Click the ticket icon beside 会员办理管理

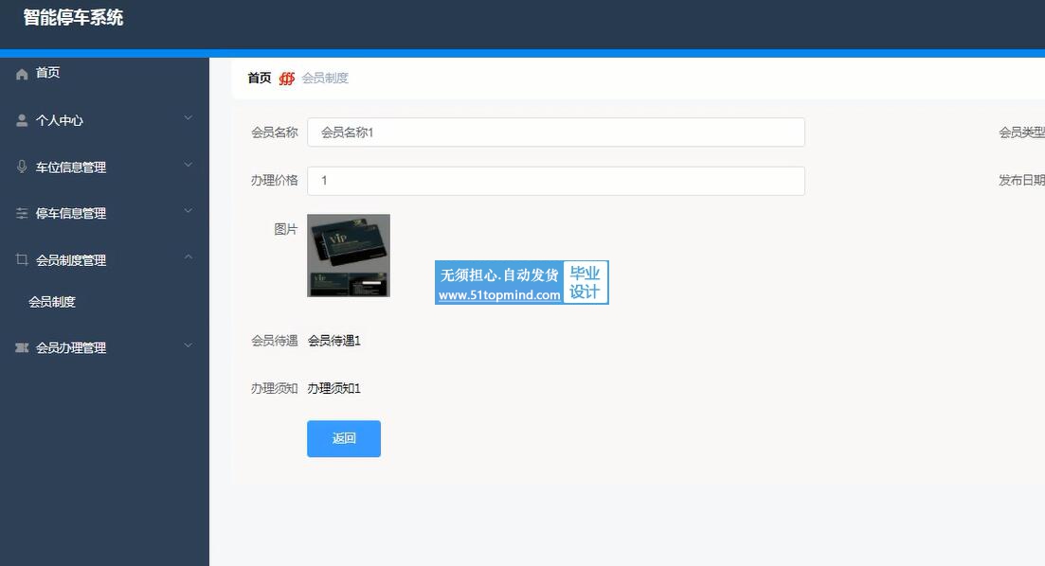coord(22,347)
